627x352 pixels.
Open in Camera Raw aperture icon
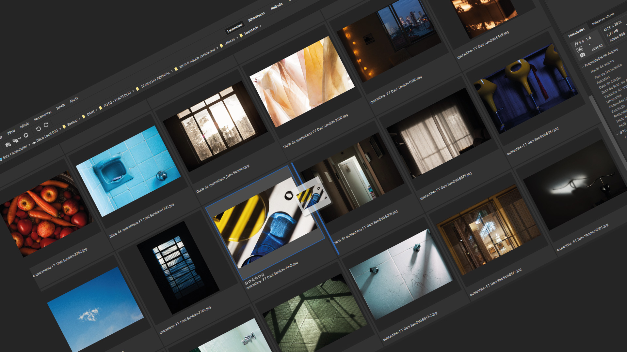click(x=26, y=135)
